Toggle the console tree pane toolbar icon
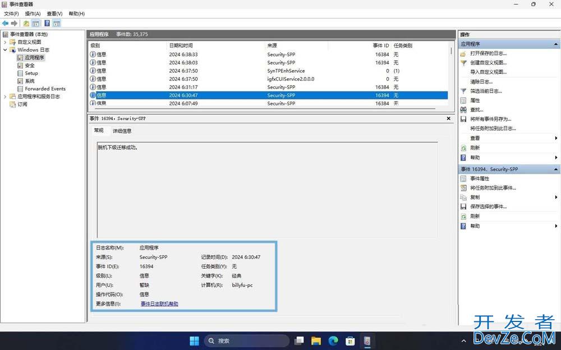 tap(35, 23)
